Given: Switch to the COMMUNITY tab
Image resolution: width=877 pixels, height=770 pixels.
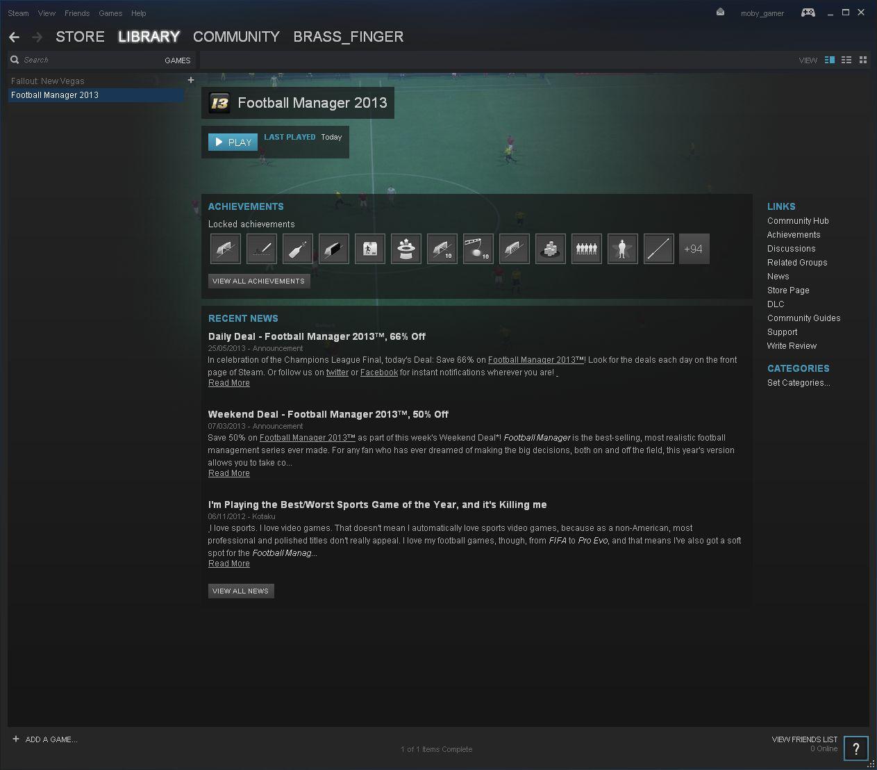Looking at the screenshot, I should (x=236, y=37).
